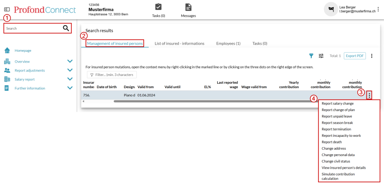Click Lea Berger's avatar
Image resolution: width=384 pixels, height=193 pixels.
click(331, 9)
